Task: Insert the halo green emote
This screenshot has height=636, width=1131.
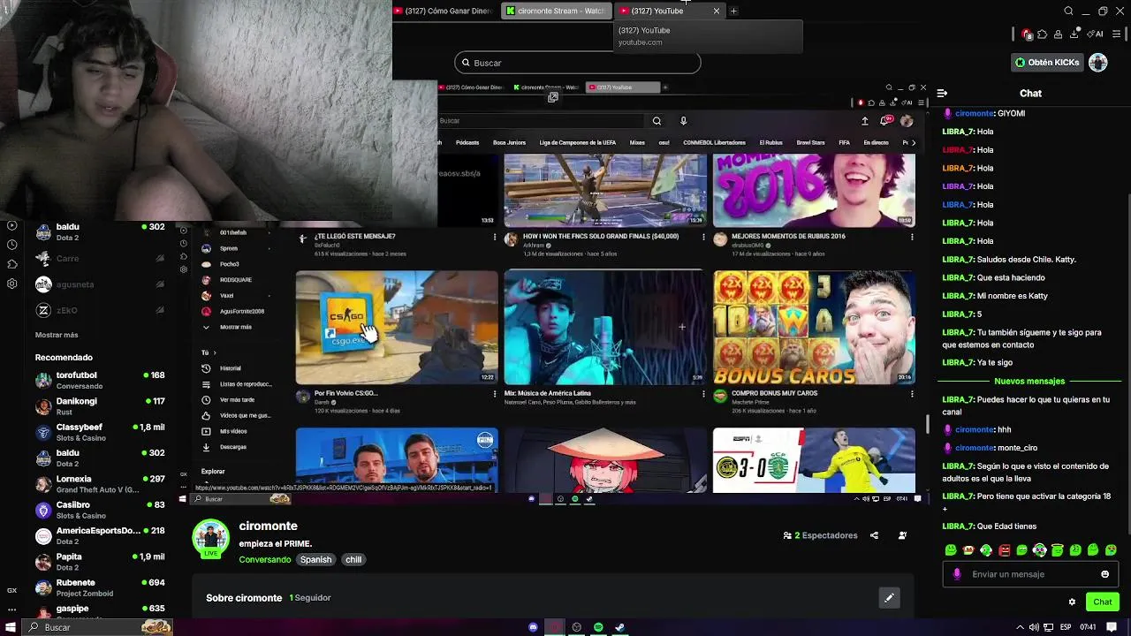Action: point(1057,550)
